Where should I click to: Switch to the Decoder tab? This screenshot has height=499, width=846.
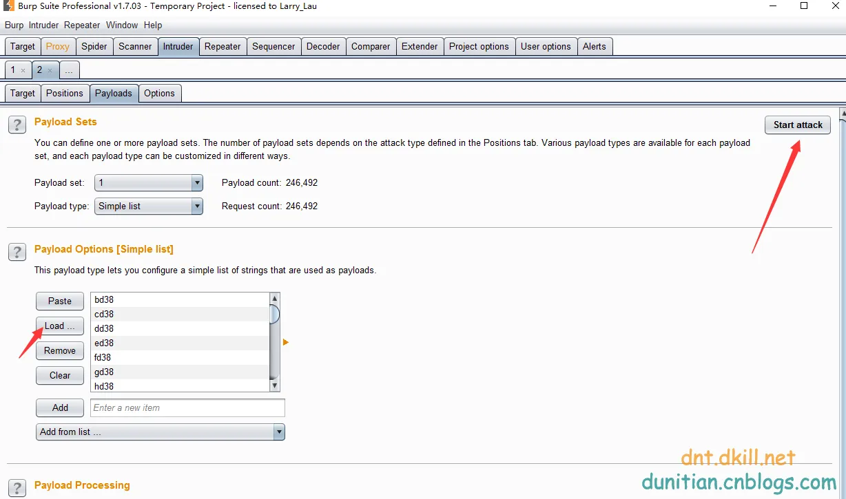tap(323, 47)
